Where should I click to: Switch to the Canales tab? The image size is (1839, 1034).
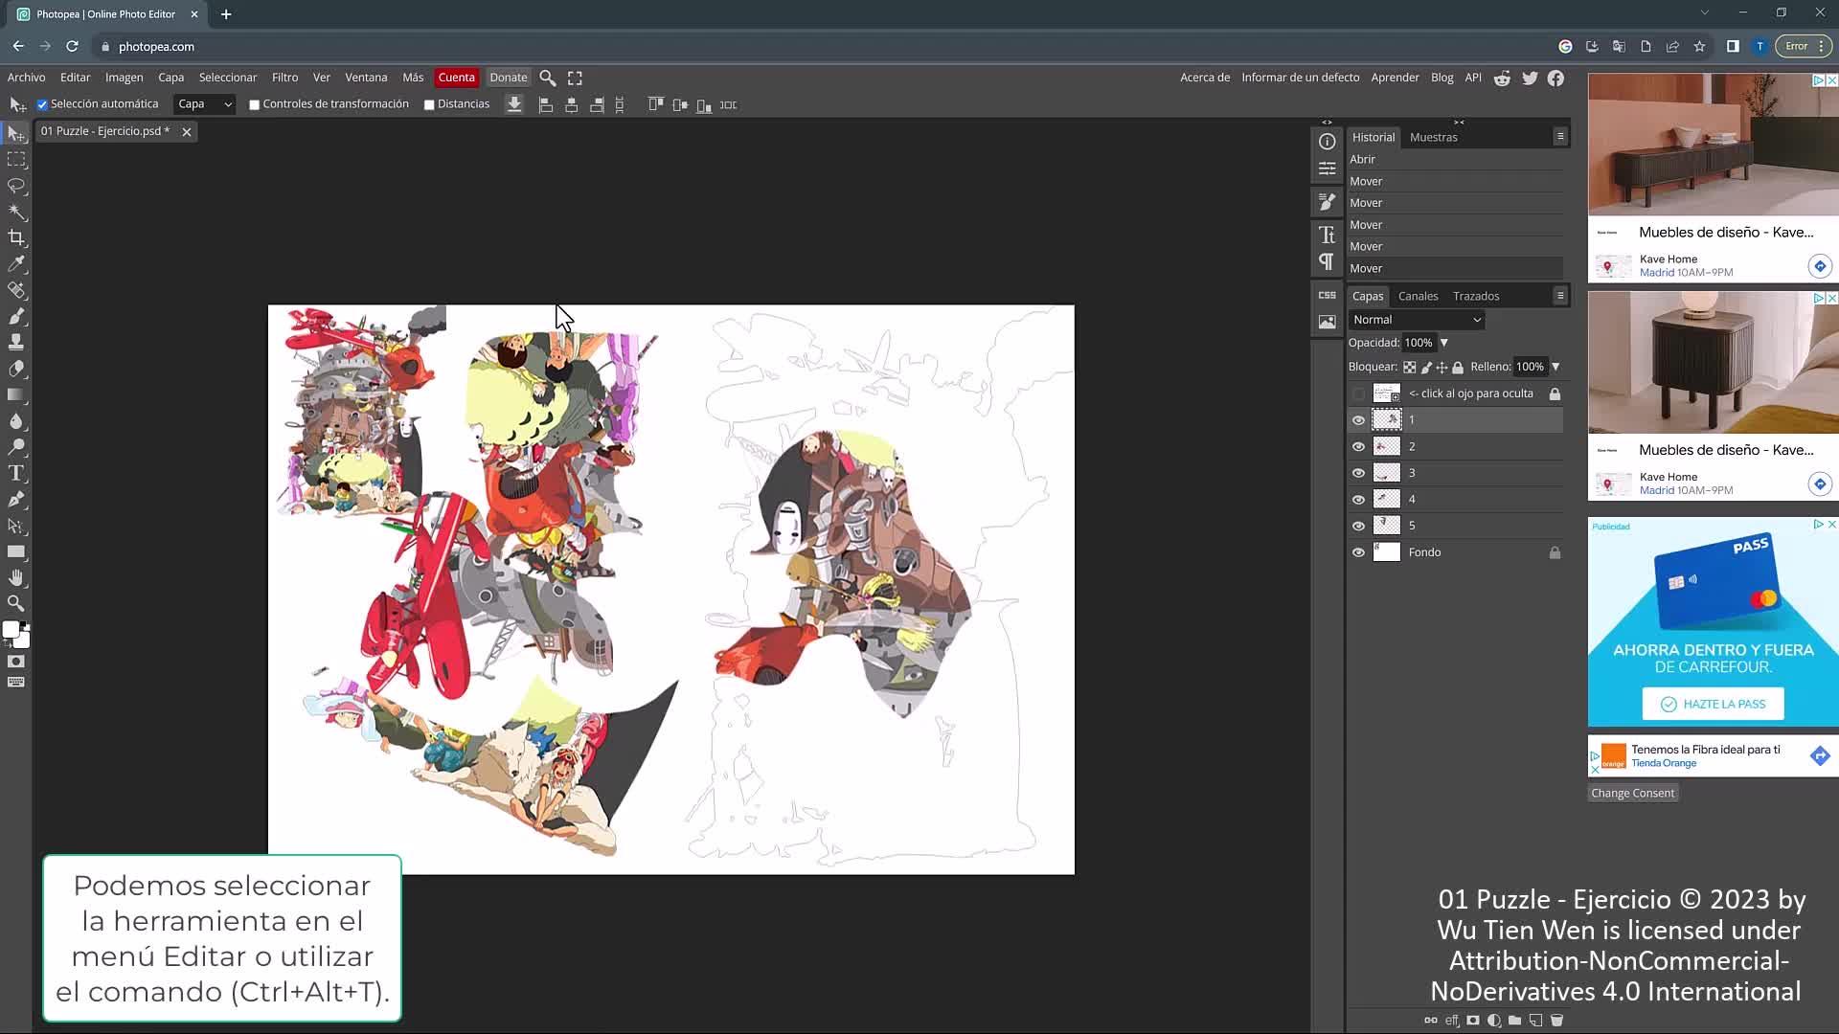(1418, 296)
